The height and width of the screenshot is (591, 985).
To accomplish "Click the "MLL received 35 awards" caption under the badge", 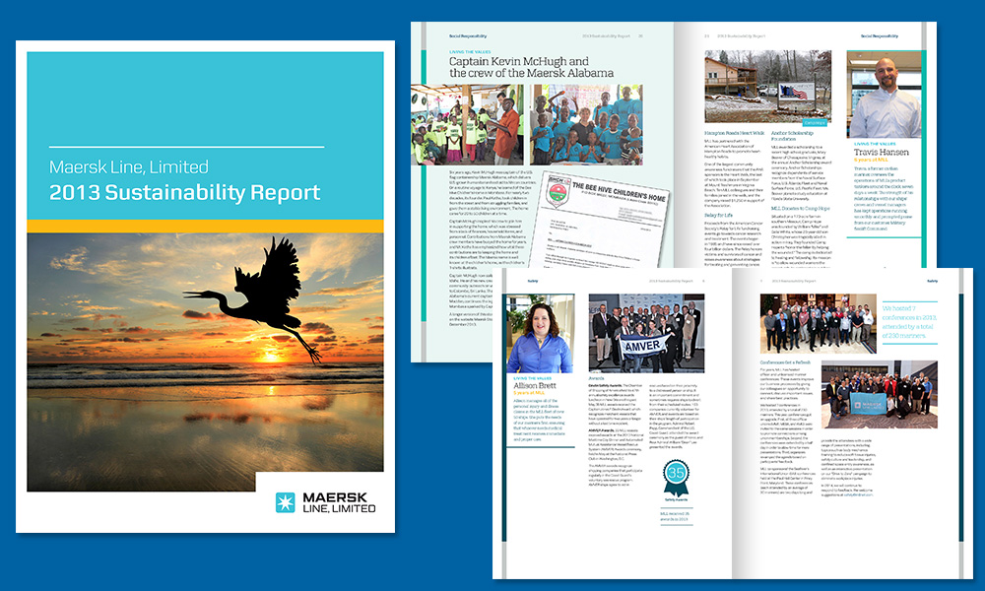I will click(675, 516).
